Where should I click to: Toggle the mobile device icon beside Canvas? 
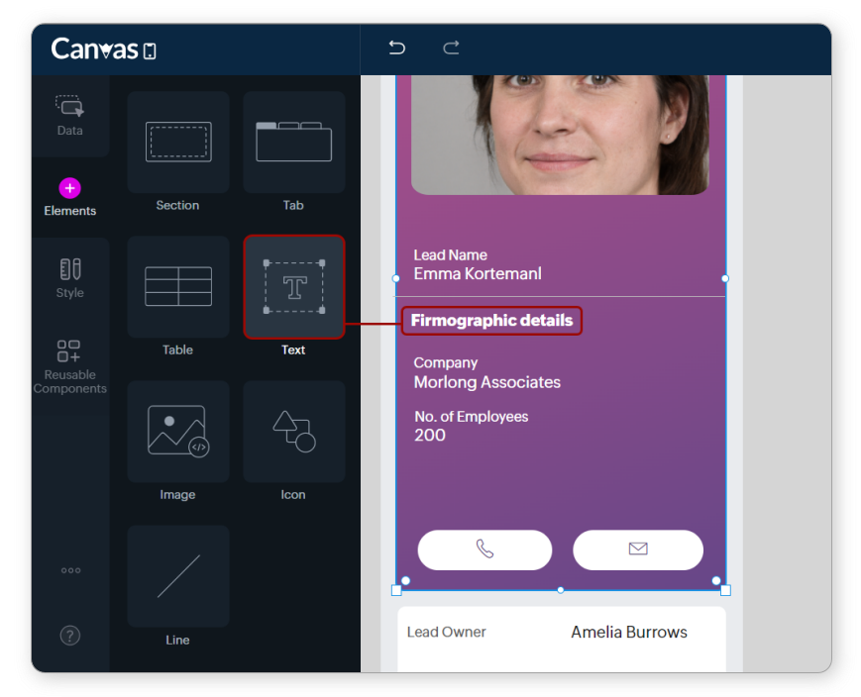click(150, 50)
